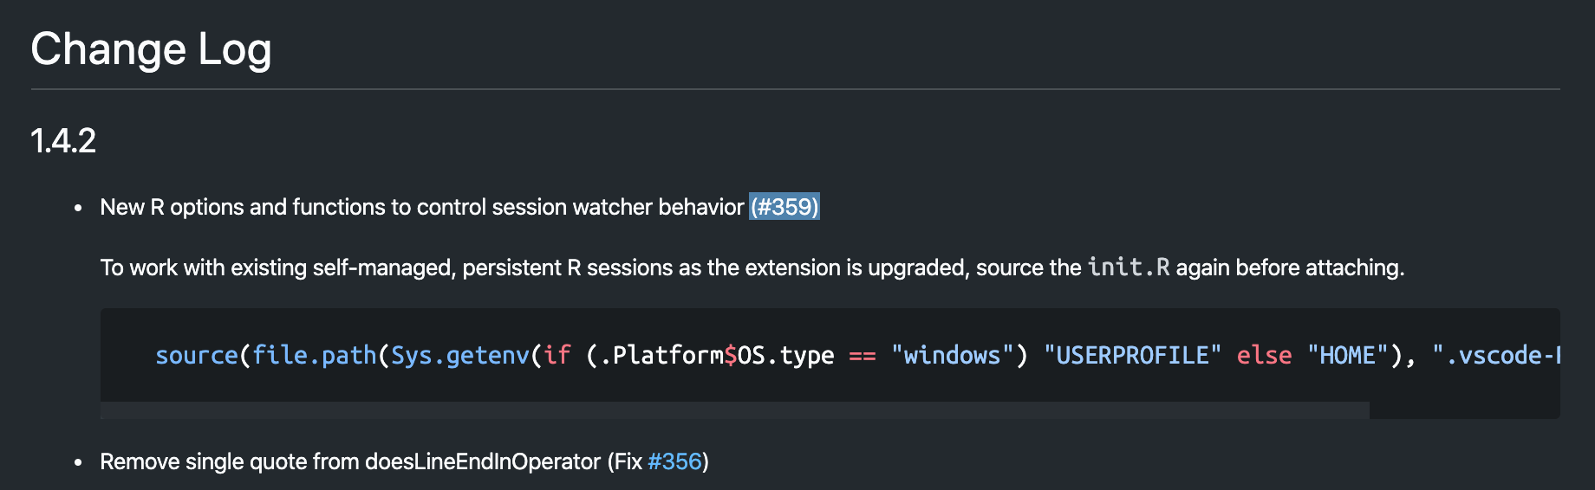1595x490 pixels.
Task: Click the red if keyword in code
Action: 557,356
